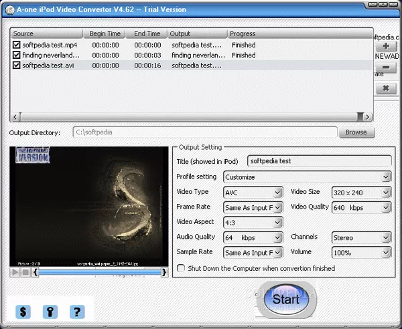
Task: Click the dollar sign purchase icon
Action: point(23,312)
